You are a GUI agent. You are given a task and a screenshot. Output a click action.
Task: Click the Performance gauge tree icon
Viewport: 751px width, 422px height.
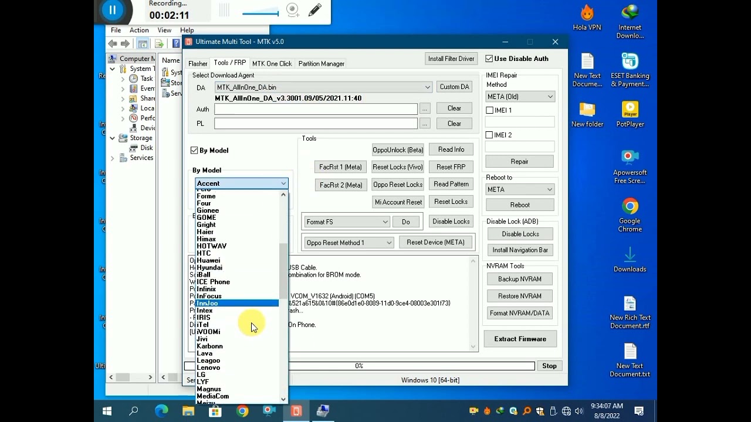(x=134, y=118)
